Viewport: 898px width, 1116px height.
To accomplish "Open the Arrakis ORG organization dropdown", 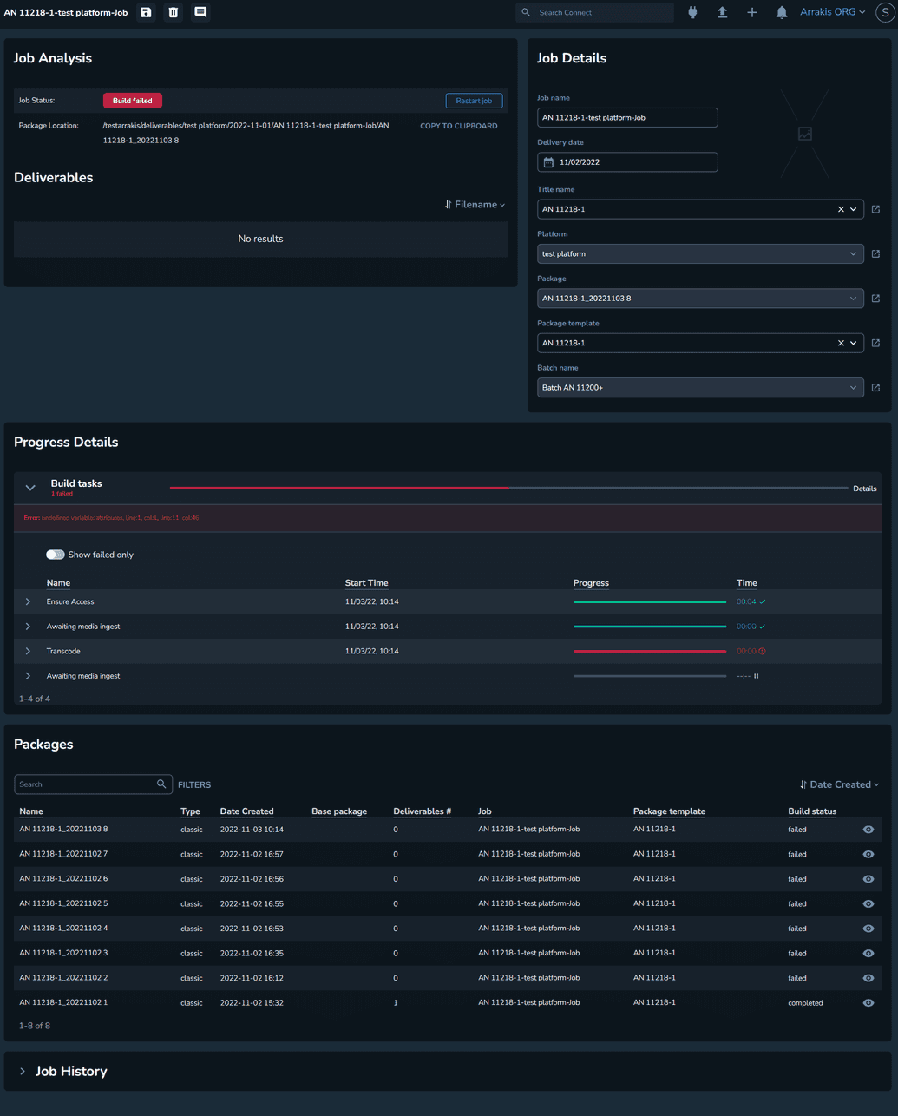I will tap(832, 12).
